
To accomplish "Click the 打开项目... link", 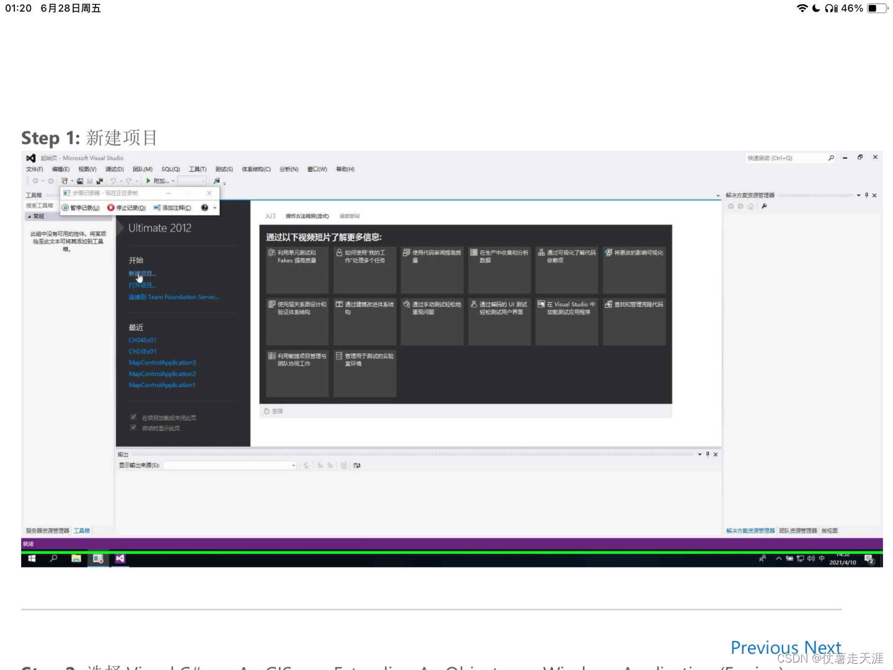I will (x=143, y=285).
